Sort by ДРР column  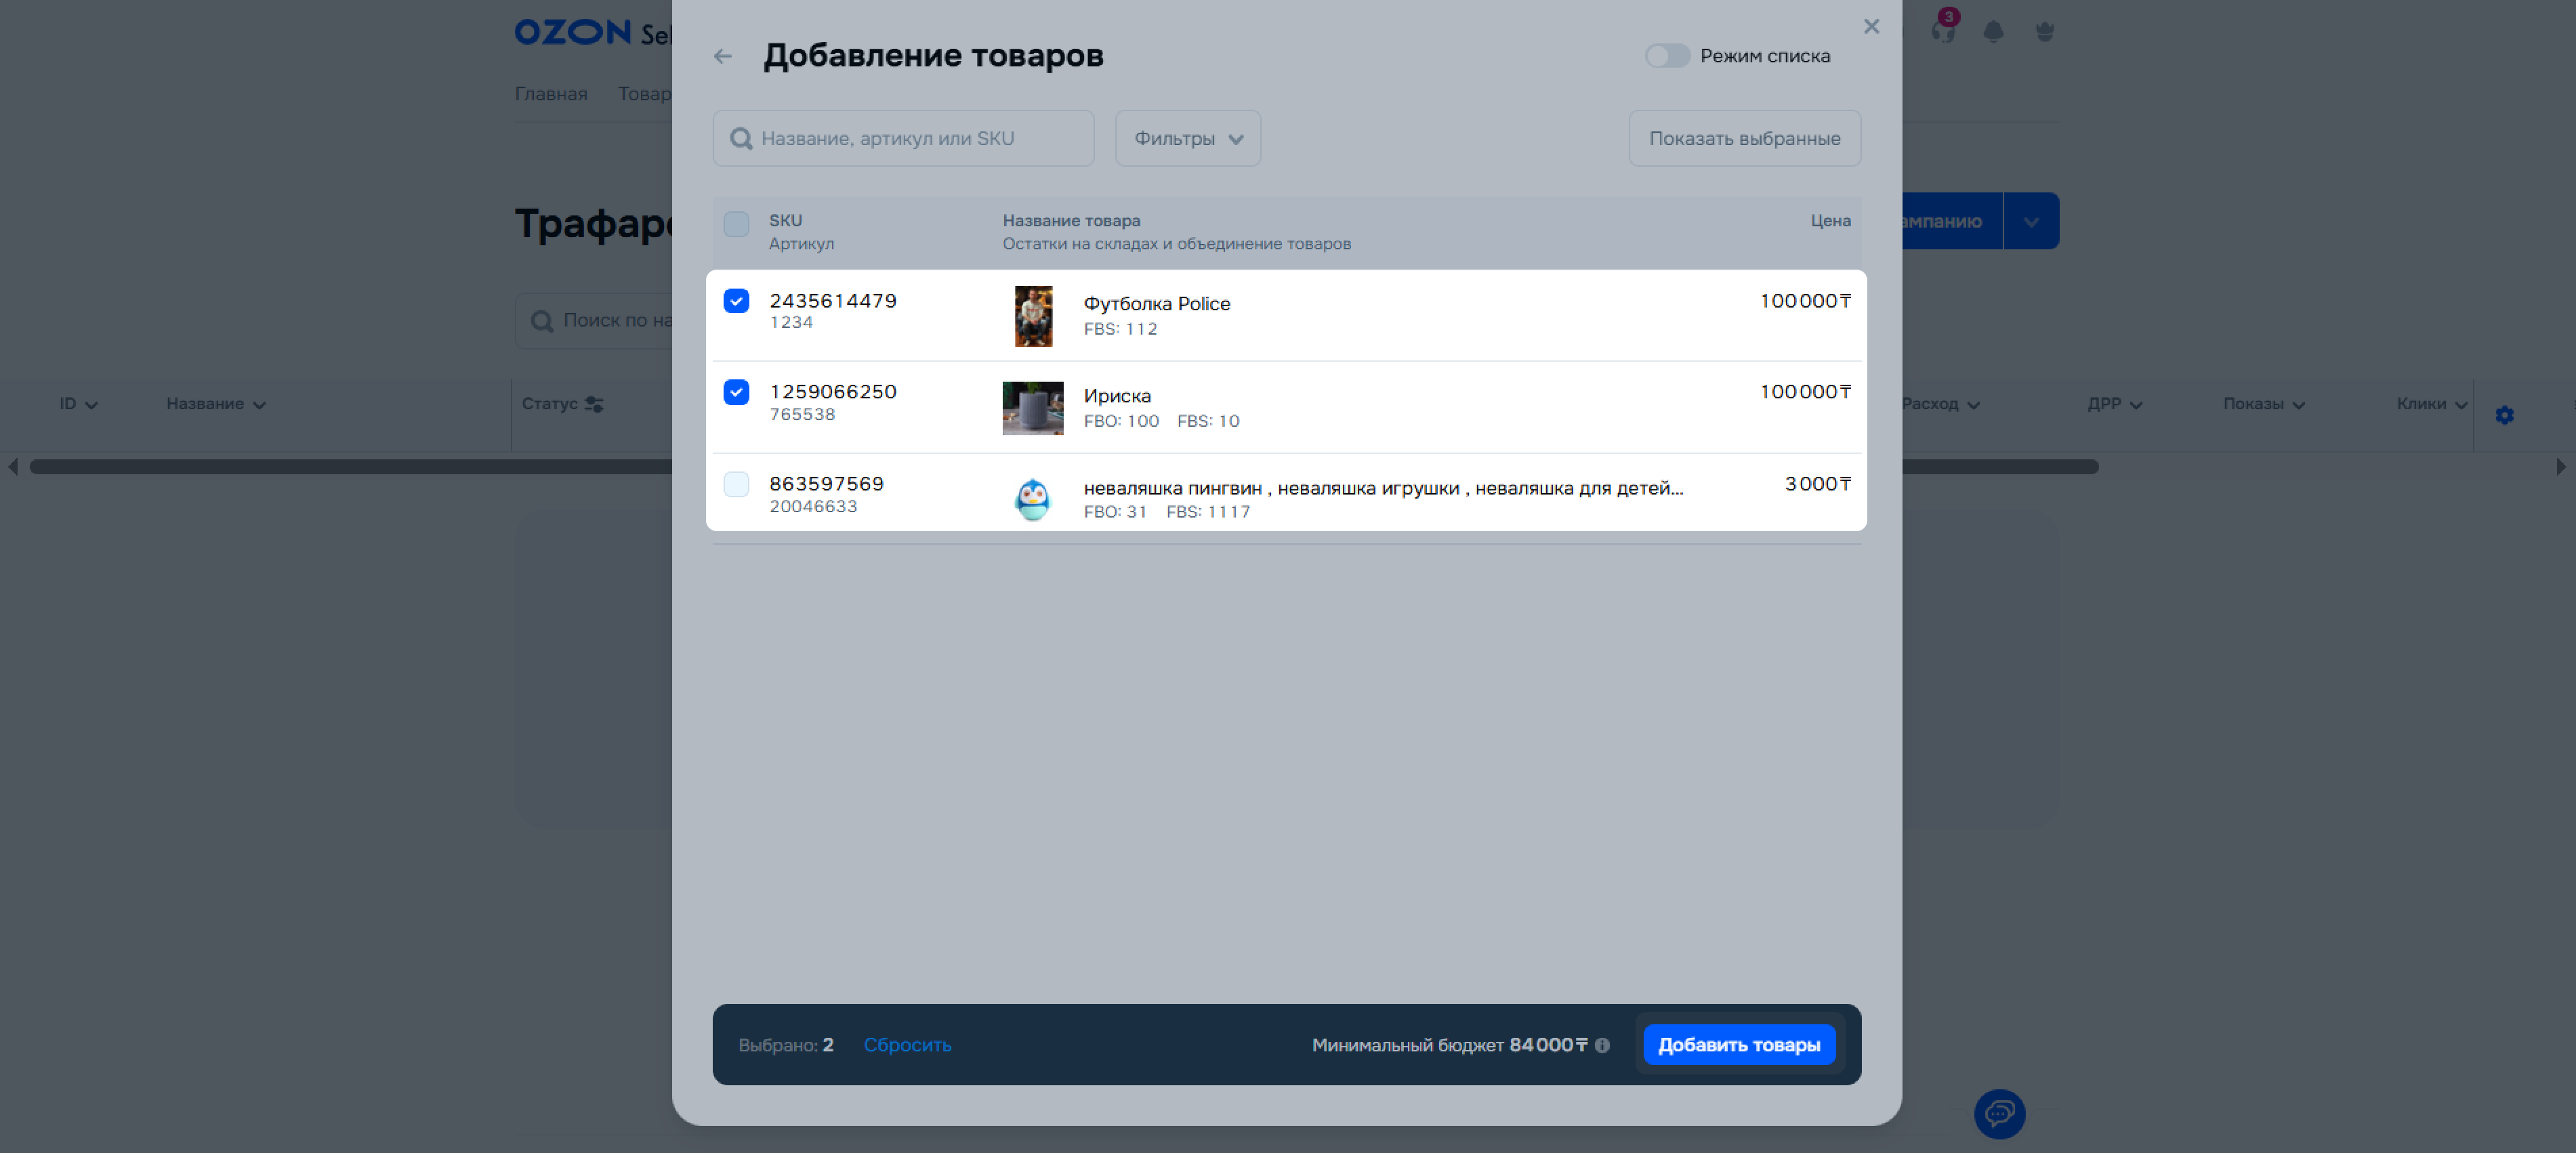(2114, 404)
